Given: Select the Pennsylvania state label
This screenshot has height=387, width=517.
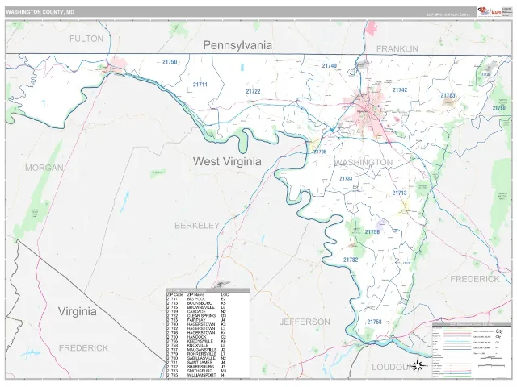Looking at the screenshot, I should pos(237,45).
